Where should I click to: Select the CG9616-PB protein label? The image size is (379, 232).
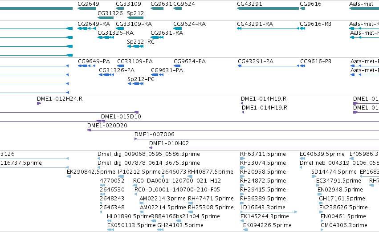(316, 61)
